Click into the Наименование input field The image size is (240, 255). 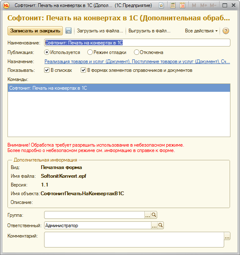137,43
